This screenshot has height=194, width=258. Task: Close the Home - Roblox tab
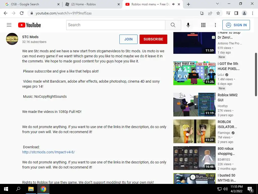pos(119,4)
